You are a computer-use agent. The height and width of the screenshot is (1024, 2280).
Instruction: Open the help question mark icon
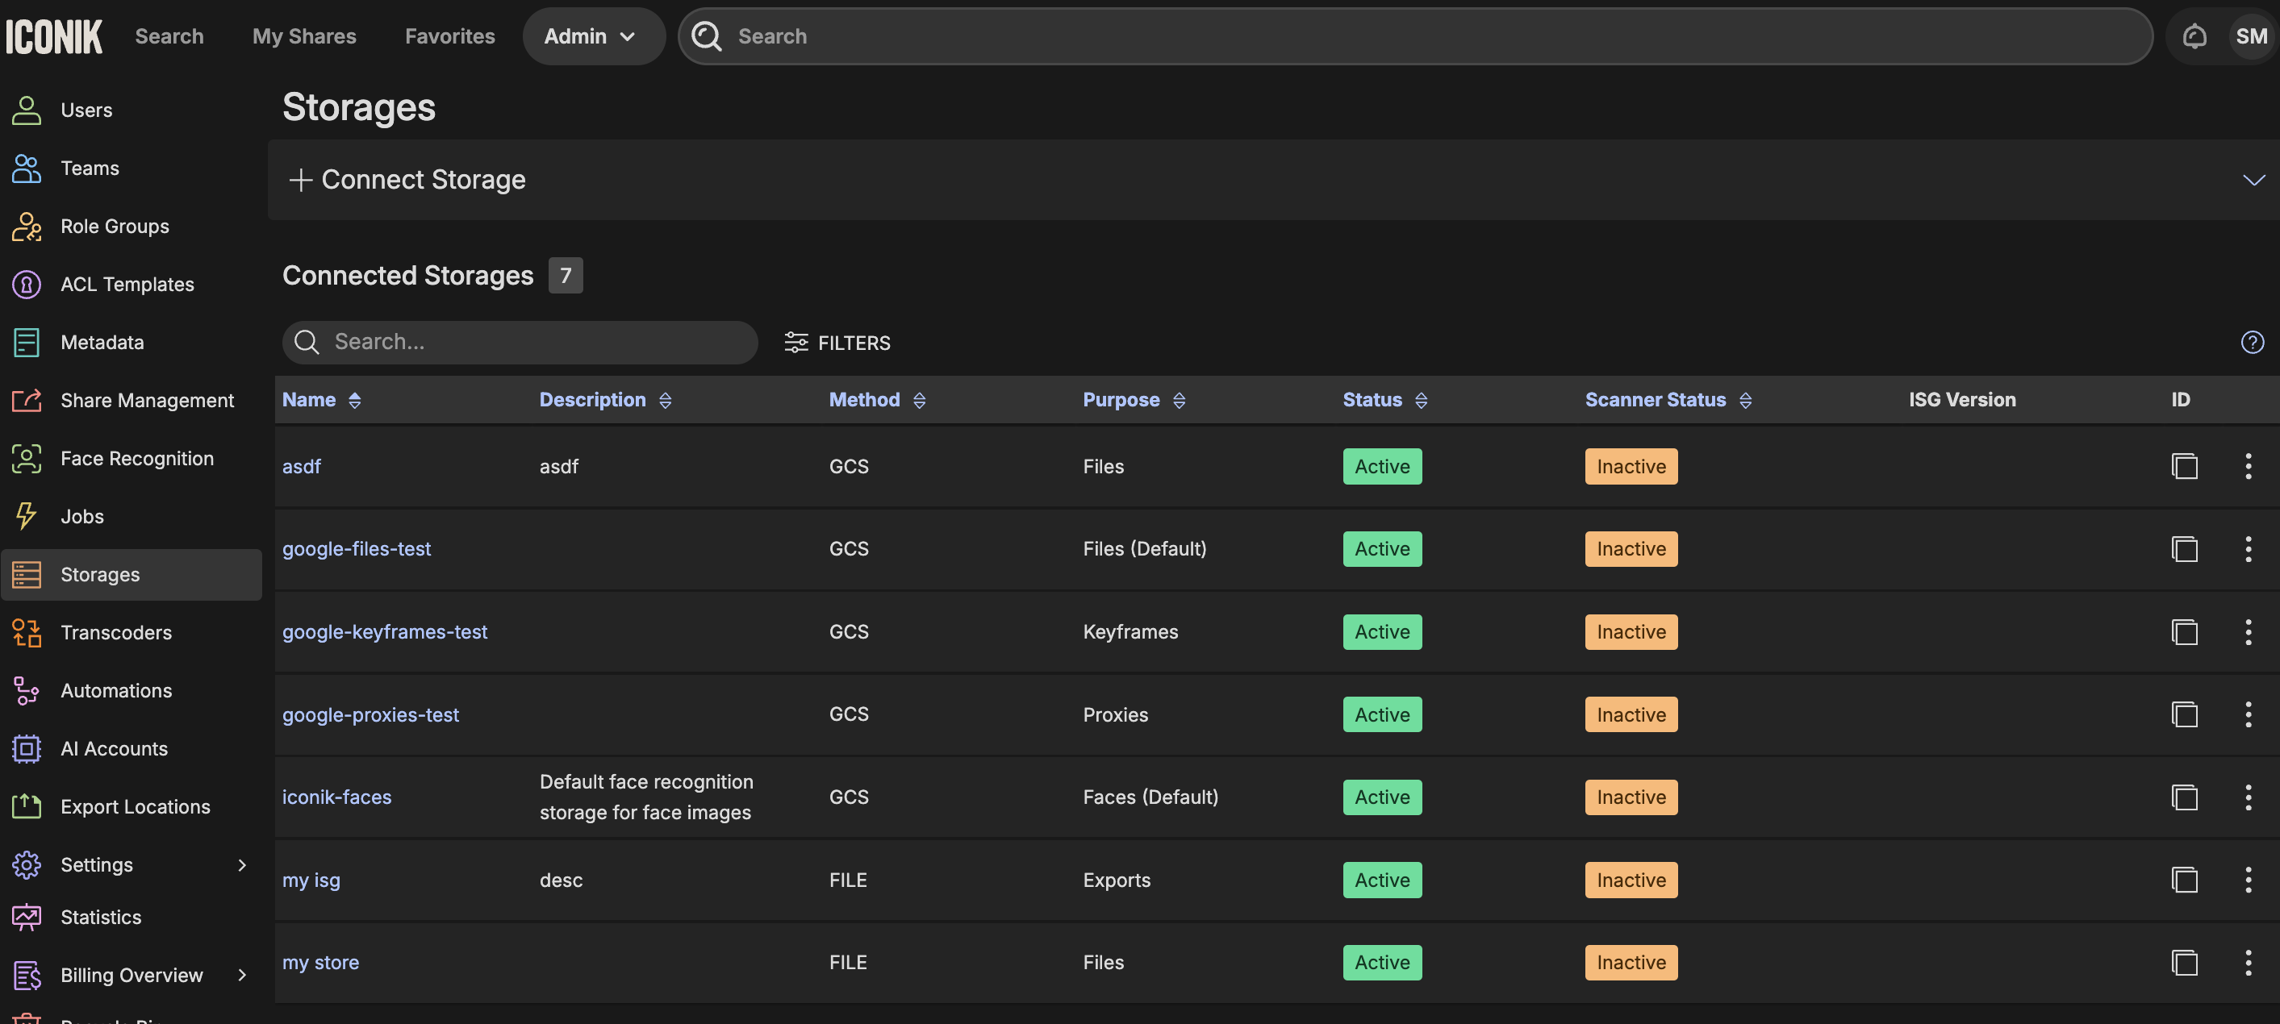click(x=2252, y=342)
